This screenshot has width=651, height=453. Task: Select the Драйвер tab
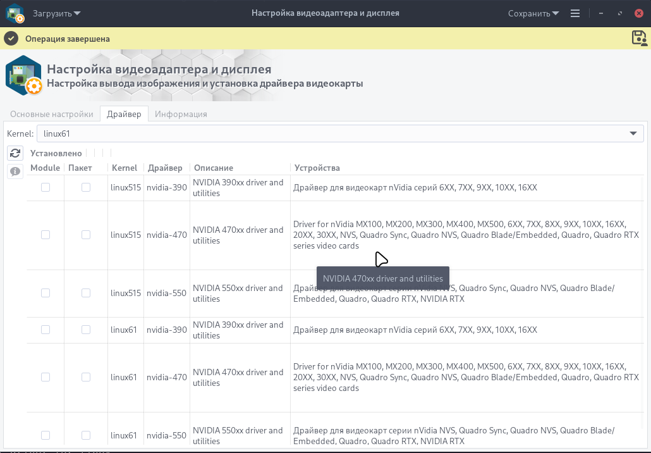pos(124,114)
